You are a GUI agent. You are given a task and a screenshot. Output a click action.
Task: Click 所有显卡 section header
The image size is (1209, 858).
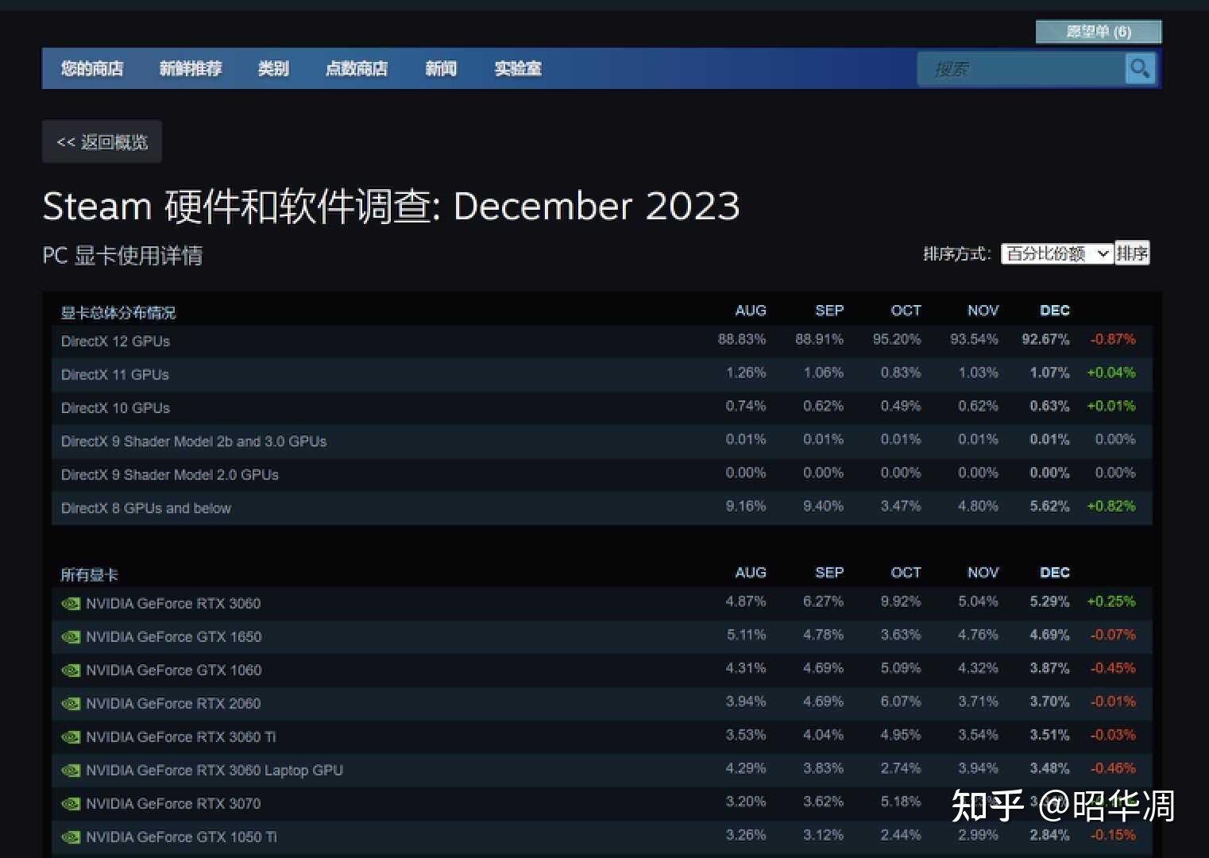pos(89,574)
